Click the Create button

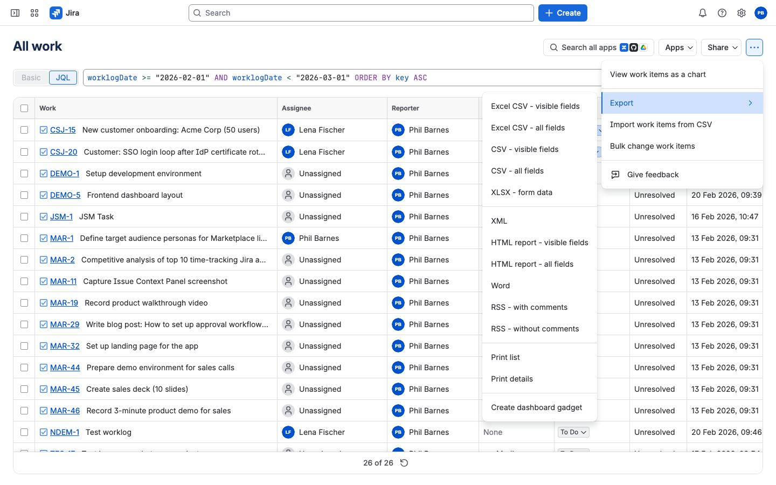[x=563, y=13]
